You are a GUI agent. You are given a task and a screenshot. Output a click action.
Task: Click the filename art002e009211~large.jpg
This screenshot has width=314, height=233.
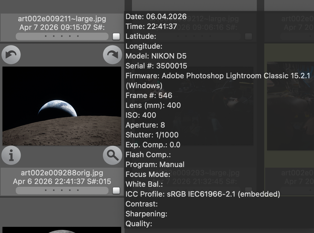(62, 19)
